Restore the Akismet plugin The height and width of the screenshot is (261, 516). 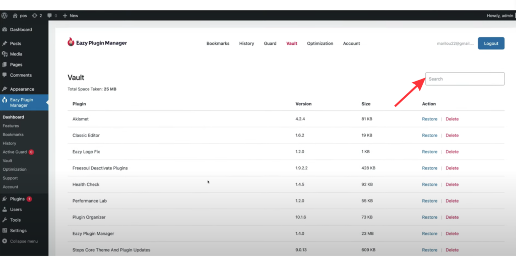[429, 119]
